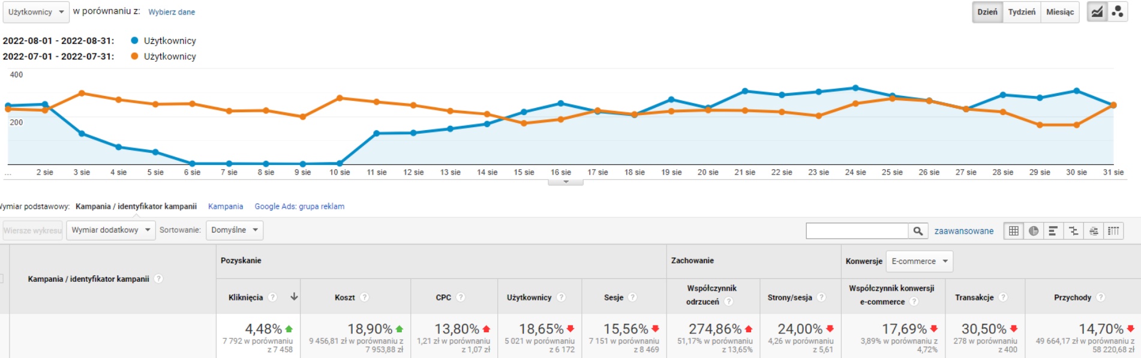Switch to the Kampania primary dimension
1141x358 pixels.
(226, 206)
